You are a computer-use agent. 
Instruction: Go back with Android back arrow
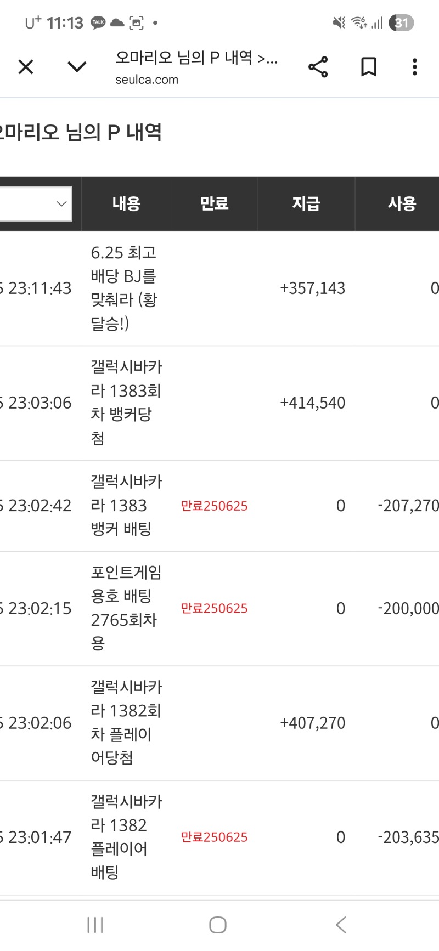click(341, 925)
